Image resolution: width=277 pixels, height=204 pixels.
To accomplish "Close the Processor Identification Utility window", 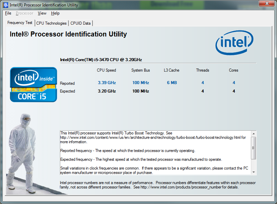I will click(267, 3).
